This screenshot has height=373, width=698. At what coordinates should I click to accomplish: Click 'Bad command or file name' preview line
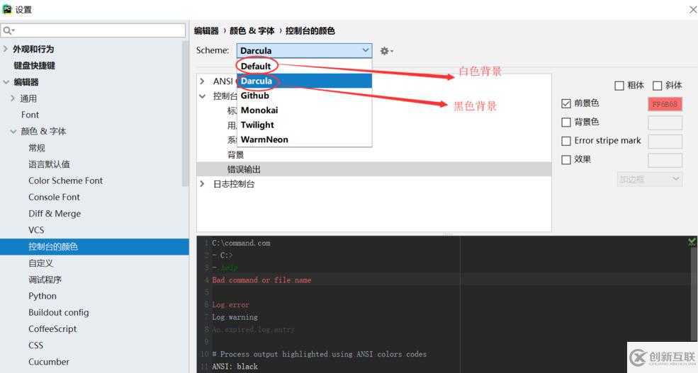(261, 280)
